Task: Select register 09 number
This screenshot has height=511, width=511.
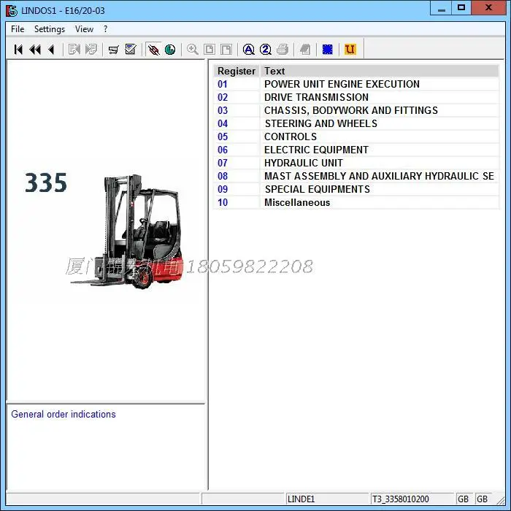Action: (x=223, y=189)
